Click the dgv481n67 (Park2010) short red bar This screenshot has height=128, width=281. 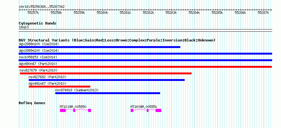click(x=59, y=87)
